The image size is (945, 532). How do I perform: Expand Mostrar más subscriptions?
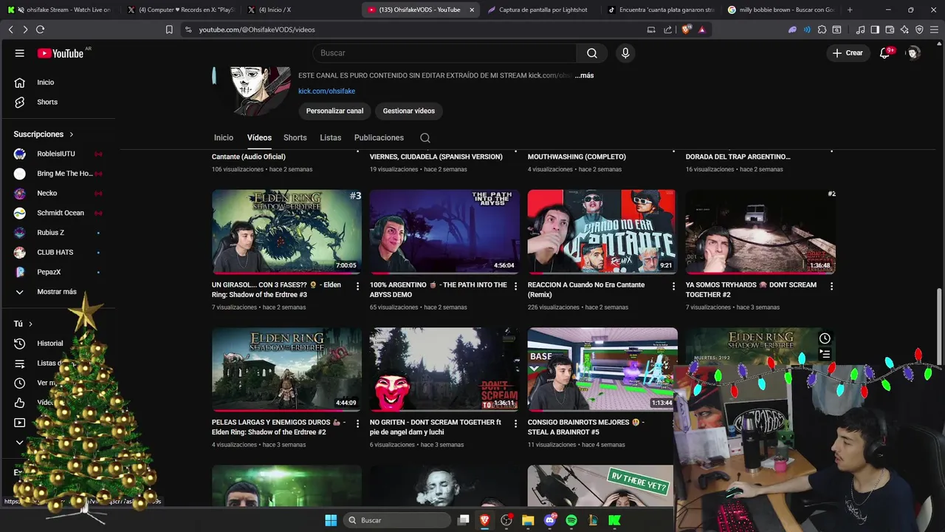pos(46,292)
